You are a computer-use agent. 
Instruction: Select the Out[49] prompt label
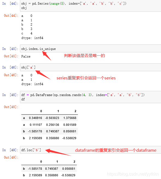11,157
